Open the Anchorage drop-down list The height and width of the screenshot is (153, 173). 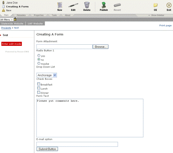coord(47,75)
